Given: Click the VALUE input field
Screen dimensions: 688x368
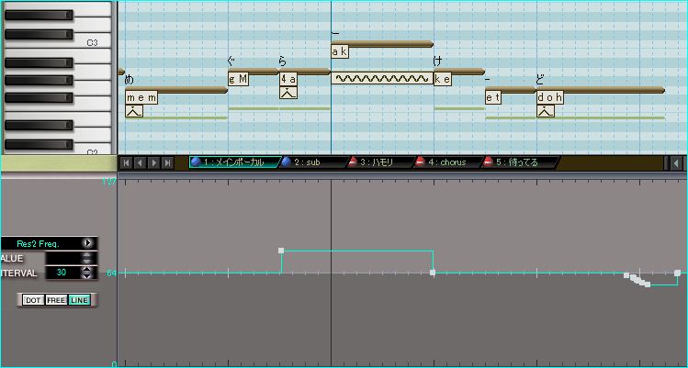Looking at the screenshot, I should [62, 259].
